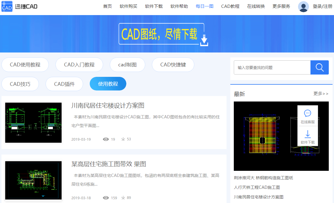Click inside the search question input box
The height and width of the screenshot is (203, 334).
click(x=270, y=67)
